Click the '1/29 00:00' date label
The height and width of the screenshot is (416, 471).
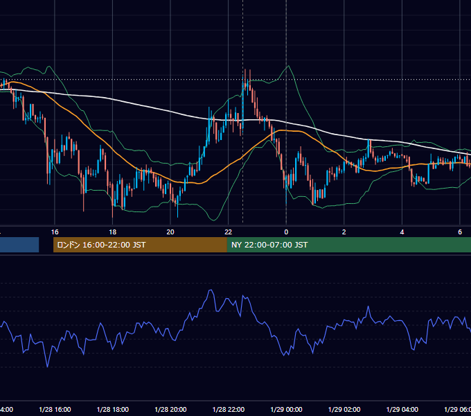point(286,410)
